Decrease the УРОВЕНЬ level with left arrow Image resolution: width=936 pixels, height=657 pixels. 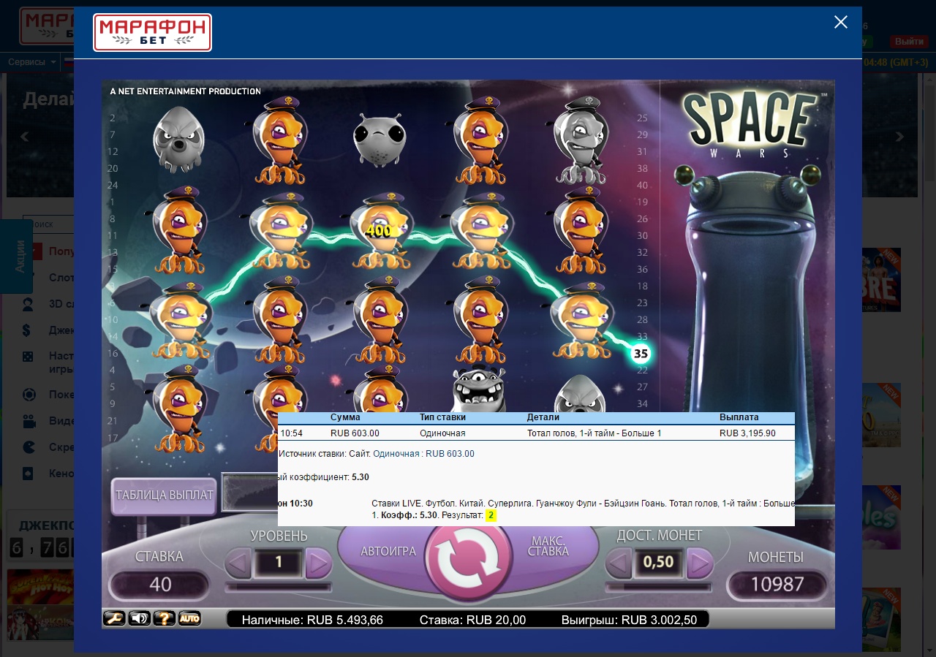tap(238, 563)
